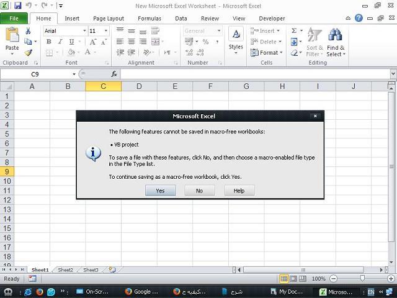Click the macro recording icon in status bar
This screenshot has width=397, height=298.
tap(32, 279)
